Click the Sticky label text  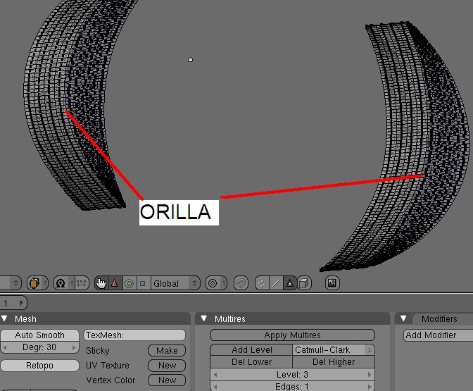pos(97,351)
